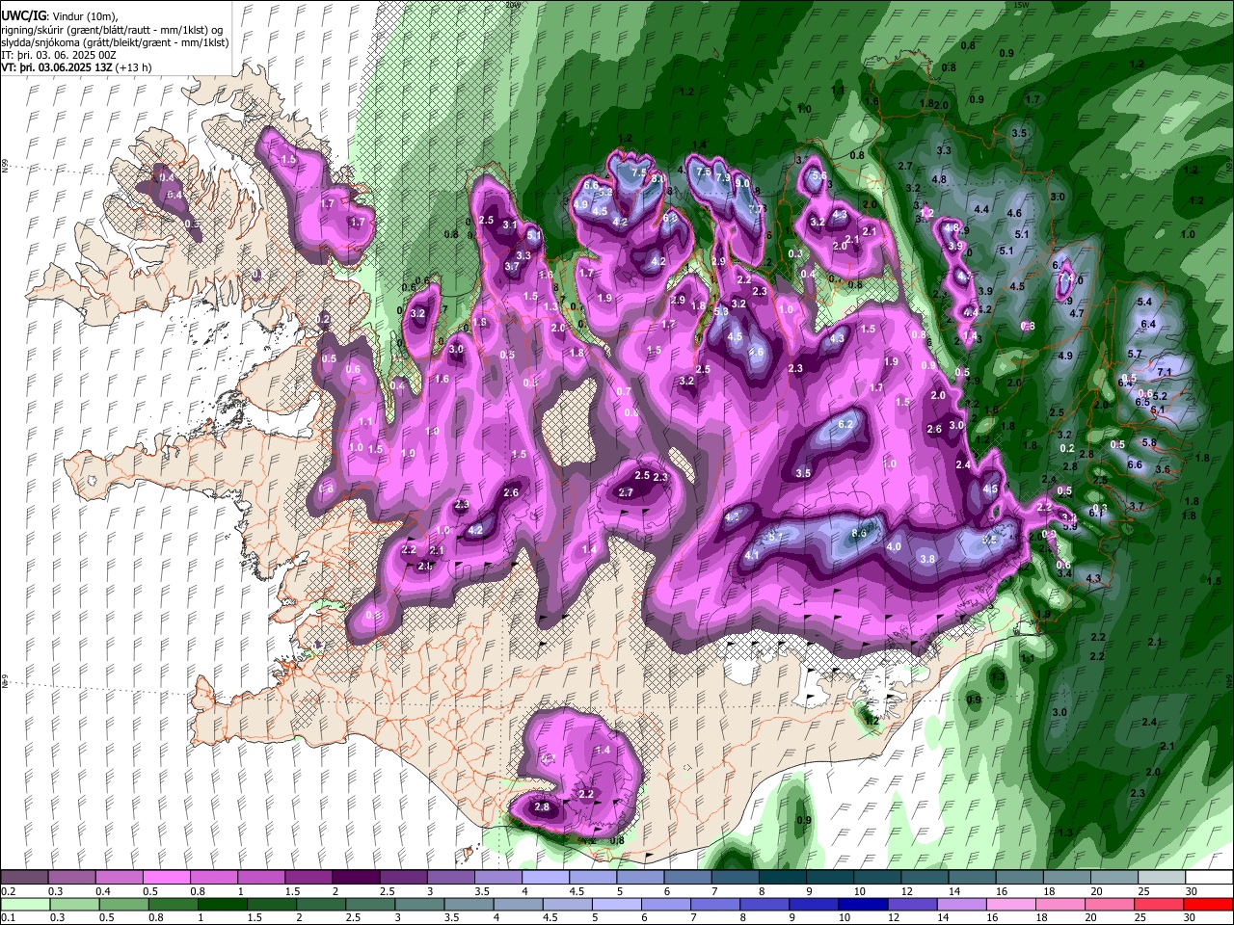The image size is (1234, 925).
Task: Pick the bright red swatch in bottom legend row
Action: [x=1209, y=904]
